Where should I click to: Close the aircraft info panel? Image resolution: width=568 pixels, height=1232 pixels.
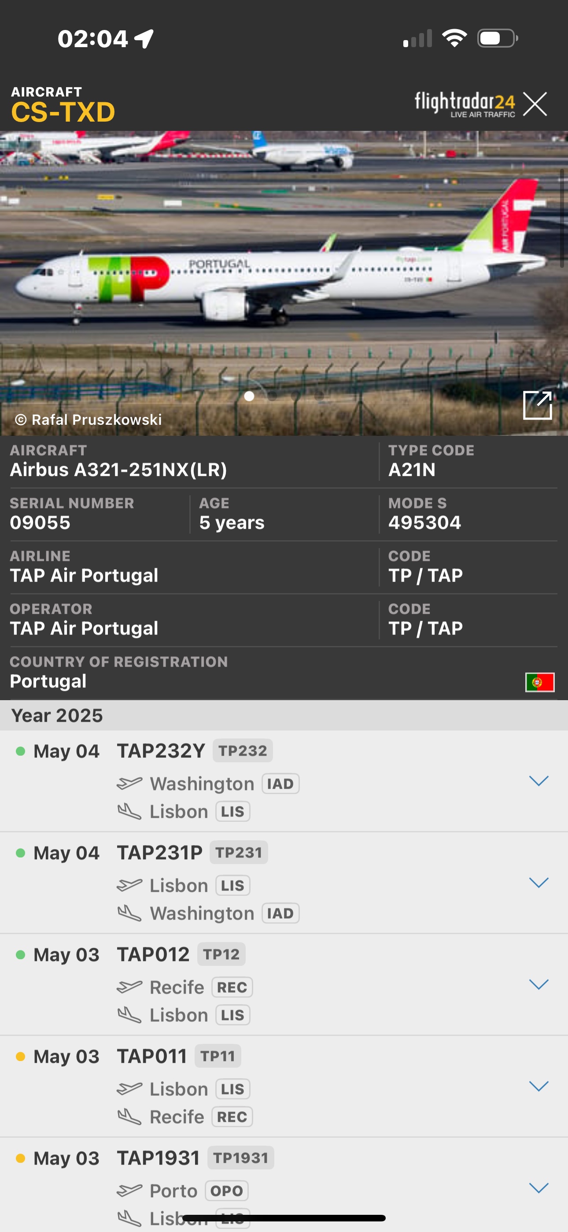click(x=535, y=104)
